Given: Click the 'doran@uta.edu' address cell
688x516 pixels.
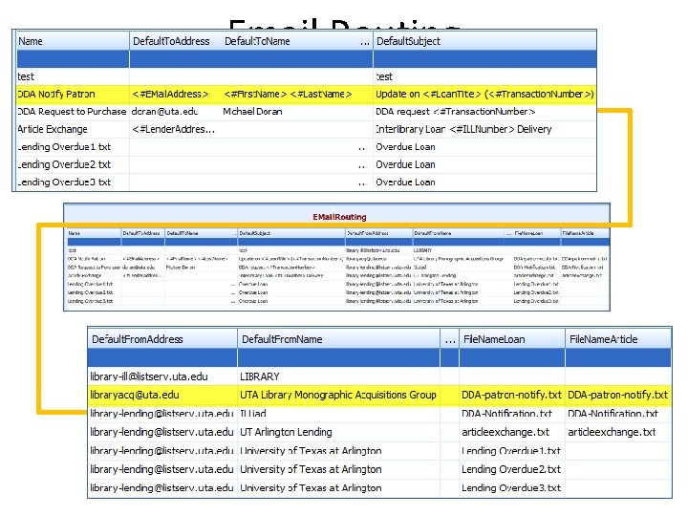Looking at the screenshot, I should 164,112.
